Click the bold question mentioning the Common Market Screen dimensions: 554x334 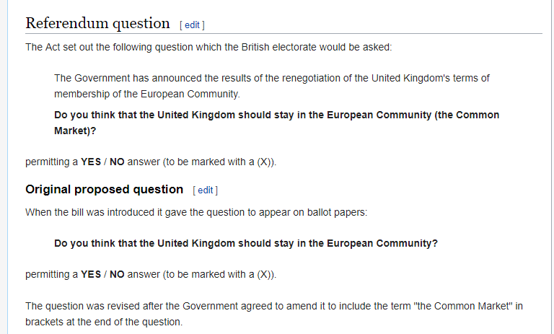(276, 123)
